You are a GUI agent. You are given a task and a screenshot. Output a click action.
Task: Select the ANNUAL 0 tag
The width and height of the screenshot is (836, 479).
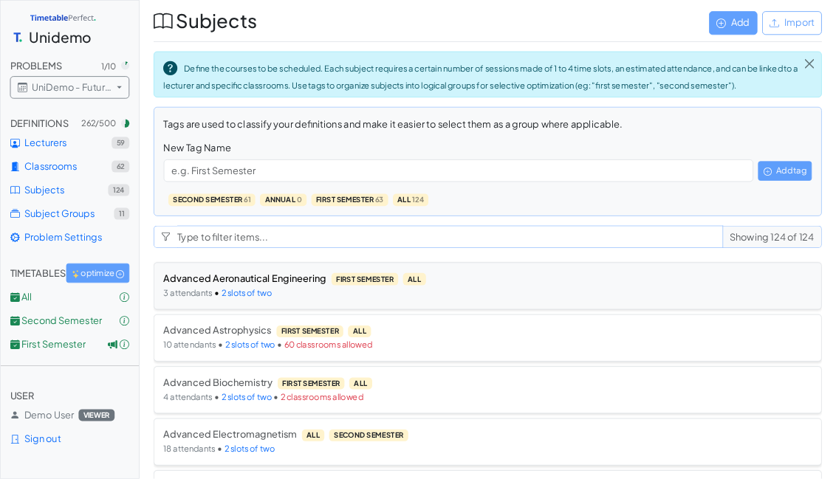[283, 200]
